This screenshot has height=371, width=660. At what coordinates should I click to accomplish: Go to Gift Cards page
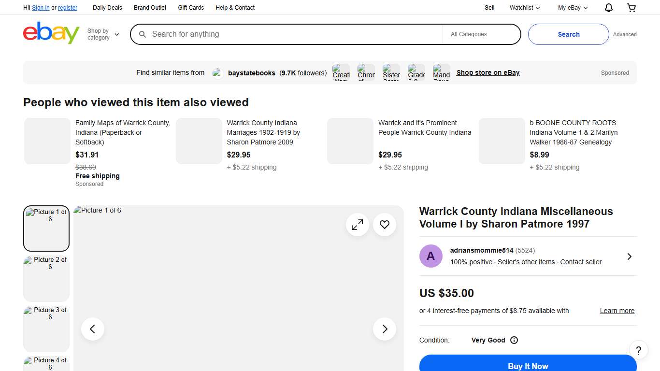(191, 8)
